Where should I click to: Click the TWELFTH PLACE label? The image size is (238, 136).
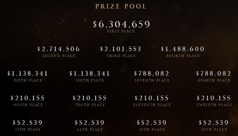(x=214, y=105)
